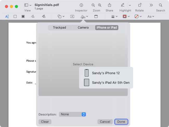This screenshot has height=127, width=169.
Task: Select the Text Selection tool
Action: (7, 16)
